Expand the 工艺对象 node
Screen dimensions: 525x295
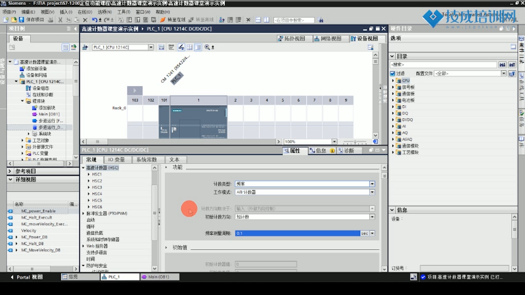point(23,141)
